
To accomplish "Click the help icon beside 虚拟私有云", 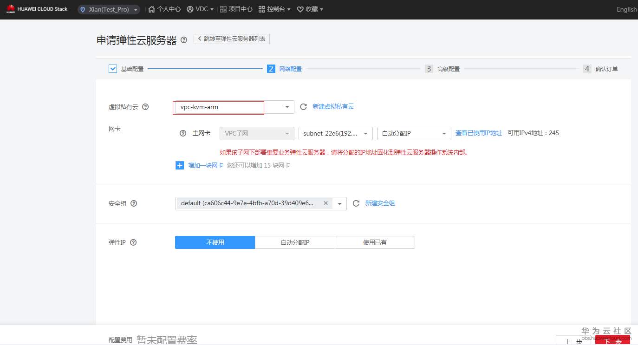I will click(x=145, y=107).
